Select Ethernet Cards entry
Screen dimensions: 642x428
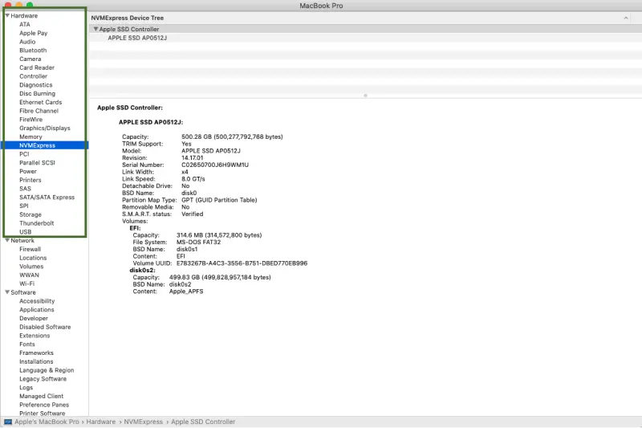coord(41,102)
